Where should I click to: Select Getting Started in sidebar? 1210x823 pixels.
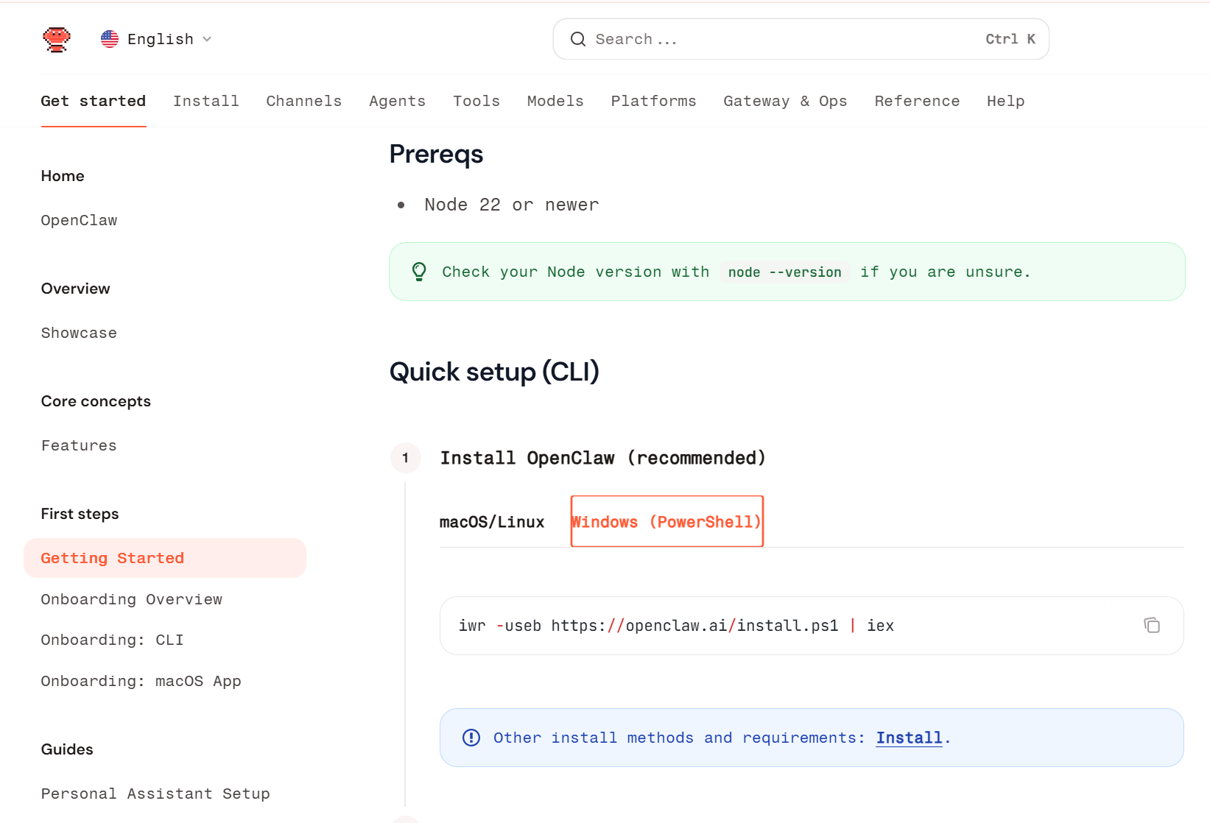[x=165, y=558]
